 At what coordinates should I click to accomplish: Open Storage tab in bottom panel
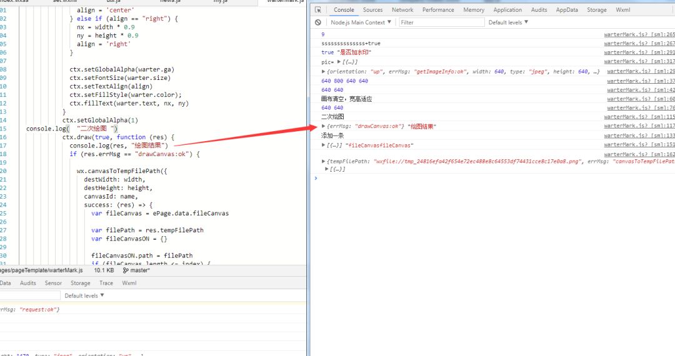tap(81, 283)
